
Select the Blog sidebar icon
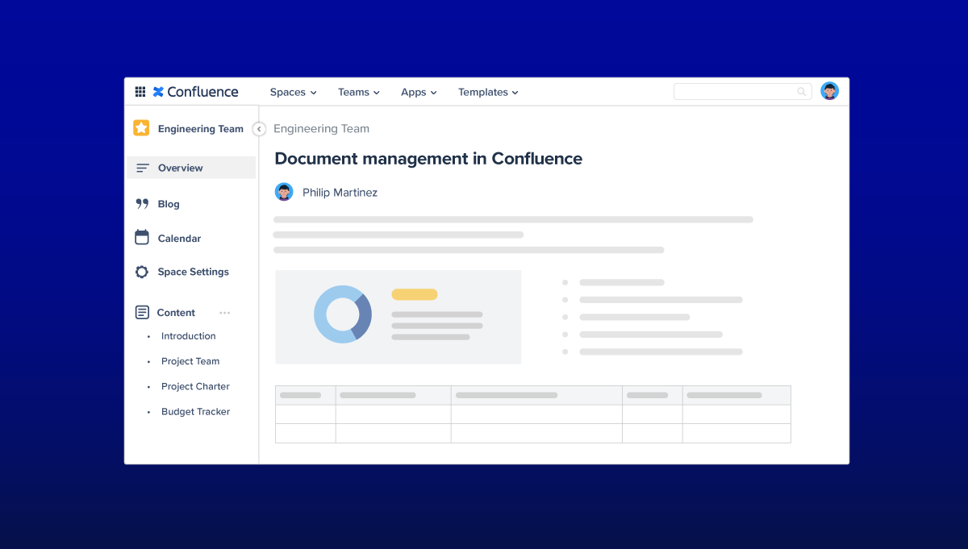[x=142, y=203]
